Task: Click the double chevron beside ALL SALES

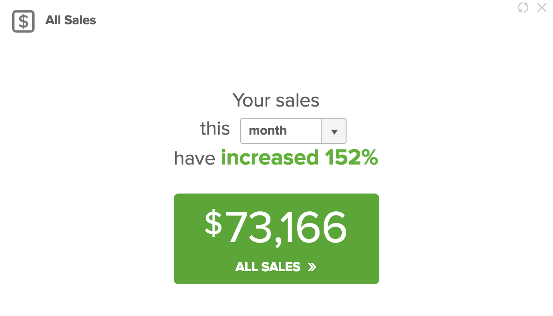Action: coord(312,267)
